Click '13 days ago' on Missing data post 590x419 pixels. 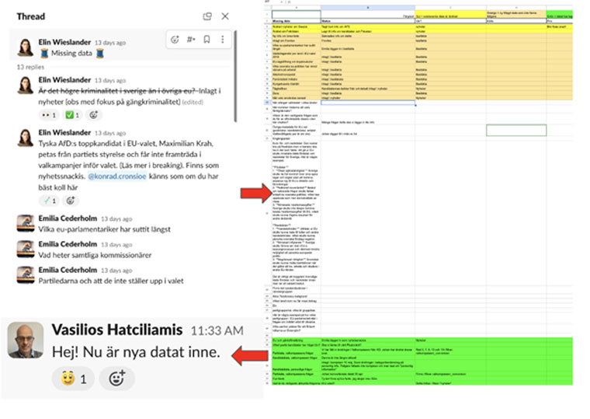[110, 43]
